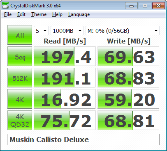
Task: Close the CrystalDiskMark window
Action: (158, 6)
